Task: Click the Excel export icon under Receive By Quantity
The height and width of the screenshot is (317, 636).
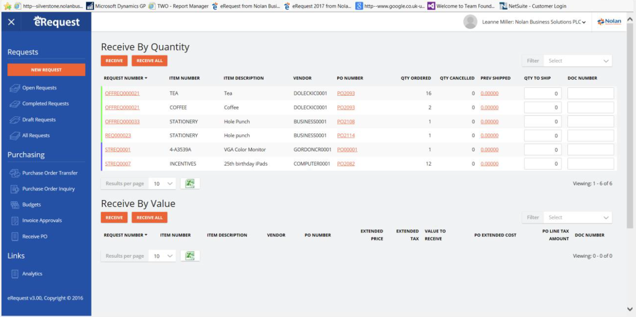Action: click(x=190, y=183)
